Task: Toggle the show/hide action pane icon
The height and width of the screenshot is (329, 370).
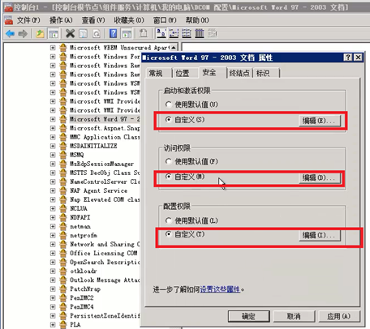Action: [x=127, y=34]
